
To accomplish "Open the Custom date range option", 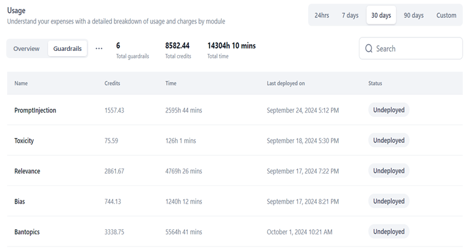I will point(446,15).
